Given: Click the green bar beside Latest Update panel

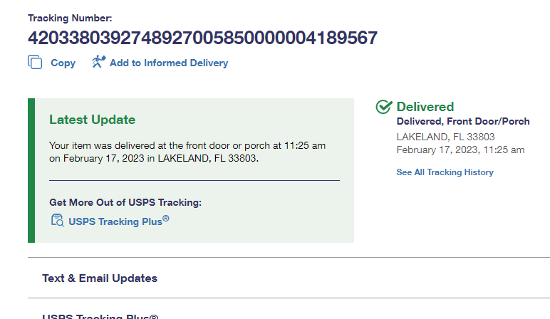Looking at the screenshot, I should (x=31, y=170).
